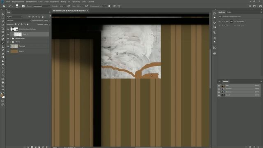Open brush blending mode dropdown in options bar
This screenshot has height=148, width=263.
pyautogui.click(x=41, y=6)
